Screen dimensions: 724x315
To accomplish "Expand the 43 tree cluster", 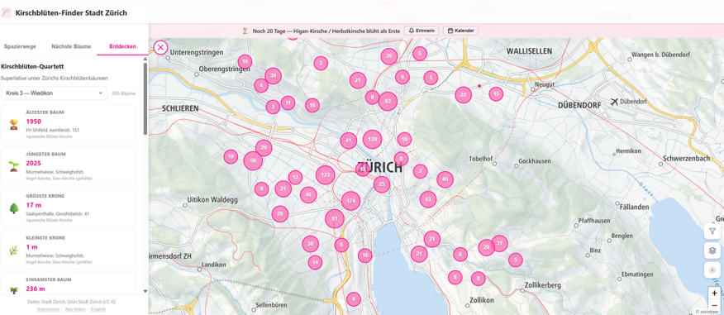I will tap(428, 199).
